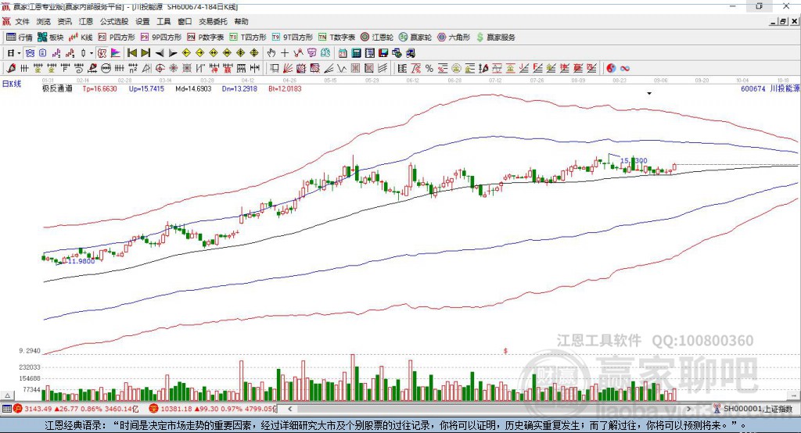The width and height of the screenshot is (801, 433).
Task: Switch to the K线 chart view
Action: click(x=81, y=38)
